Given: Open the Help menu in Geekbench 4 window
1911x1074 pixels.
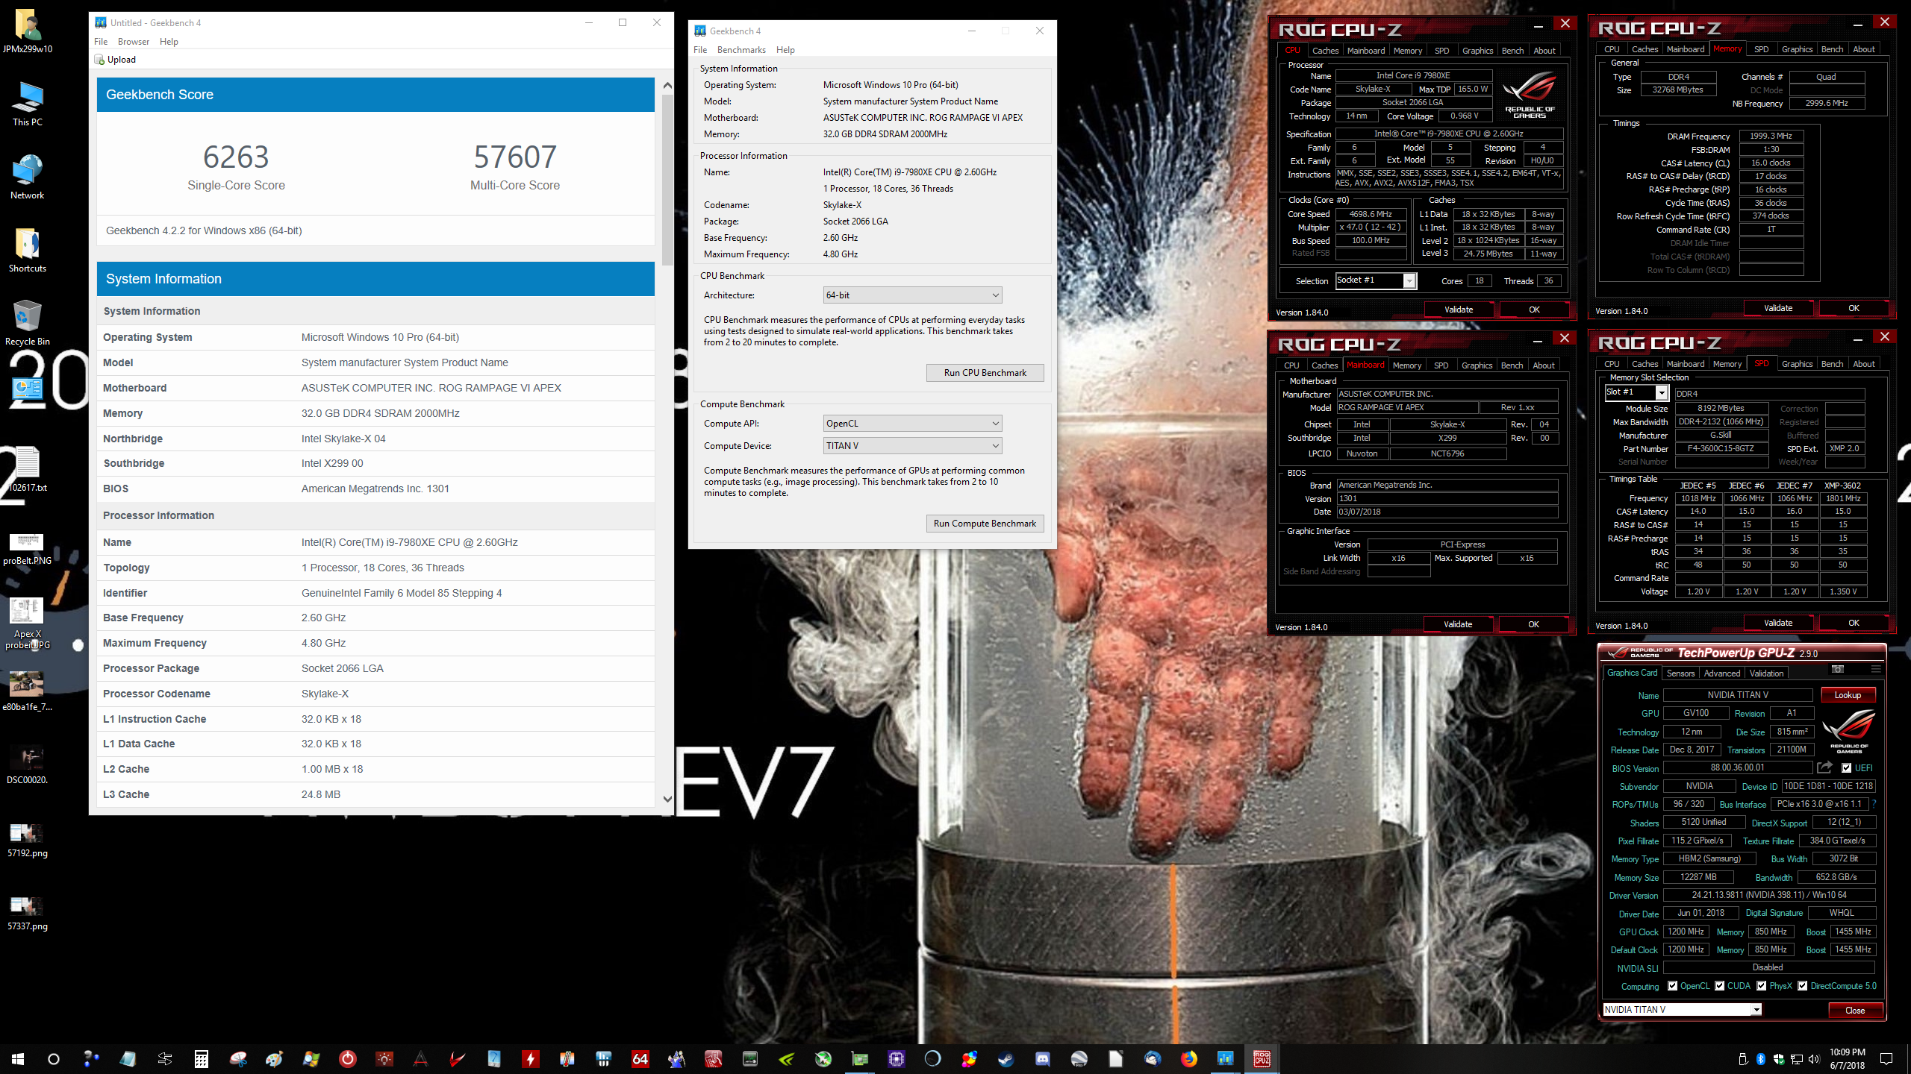Looking at the screenshot, I should [785, 50].
